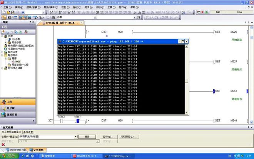
Task: Click the green refresh icon in Navigation toolbar
Action: click(x=20, y=32)
